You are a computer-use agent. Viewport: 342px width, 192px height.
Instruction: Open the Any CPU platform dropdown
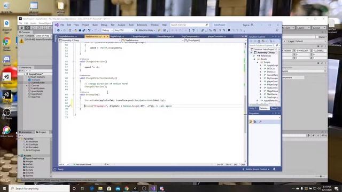[x=123, y=30]
